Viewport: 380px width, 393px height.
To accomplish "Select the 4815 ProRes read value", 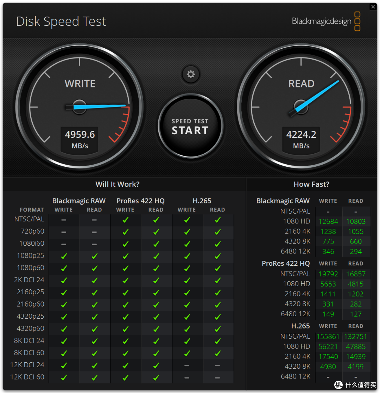I will pos(356,284).
